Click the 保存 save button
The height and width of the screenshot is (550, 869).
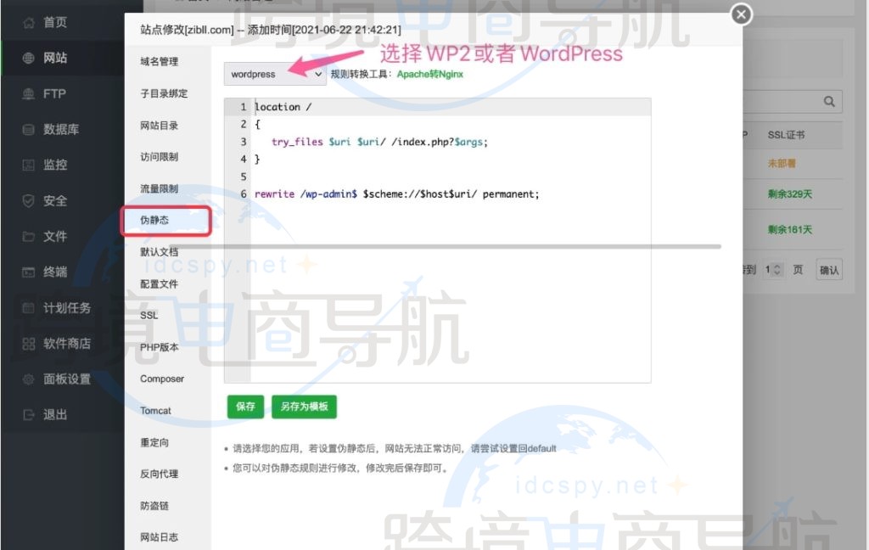pos(245,407)
